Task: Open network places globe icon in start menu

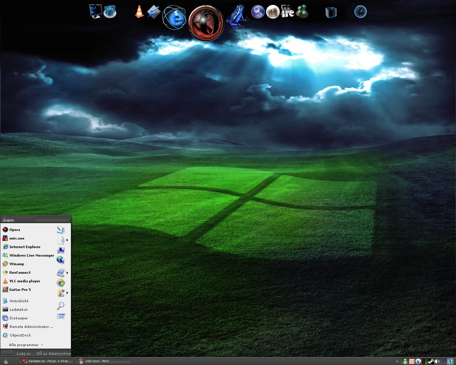Action: point(61,260)
